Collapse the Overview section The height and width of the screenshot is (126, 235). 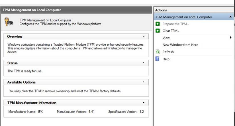[144, 36]
